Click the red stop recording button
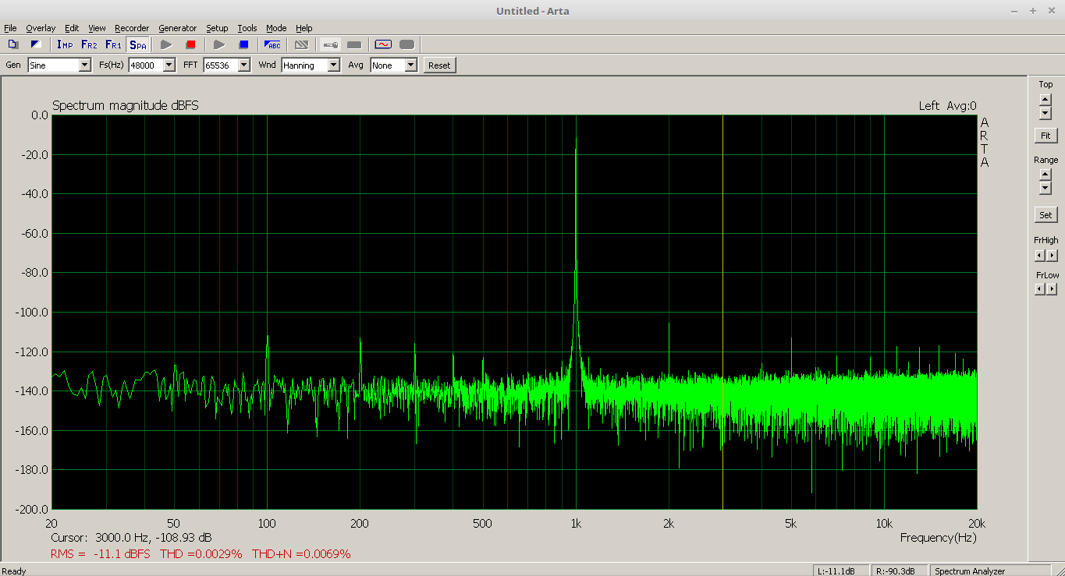 190,44
